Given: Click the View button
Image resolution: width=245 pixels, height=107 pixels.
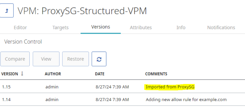Looking at the screenshot, I should [46, 59].
